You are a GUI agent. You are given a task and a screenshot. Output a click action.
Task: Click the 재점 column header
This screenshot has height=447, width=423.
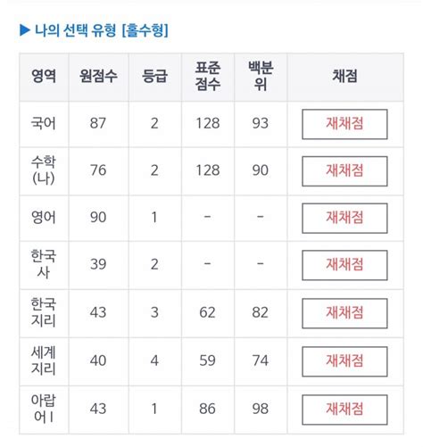click(344, 76)
